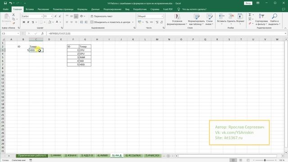Increase cell indent
Viewport: 288px width, 162px height.
pyautogui.click(x=86, y=22)
